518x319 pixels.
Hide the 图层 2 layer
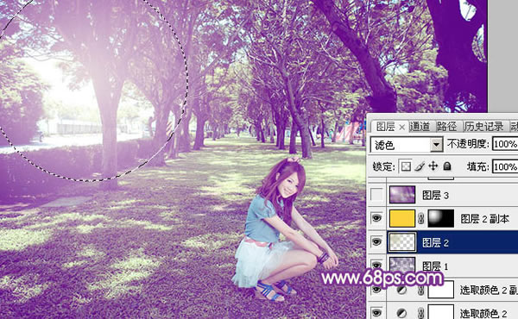coord(376,242)
